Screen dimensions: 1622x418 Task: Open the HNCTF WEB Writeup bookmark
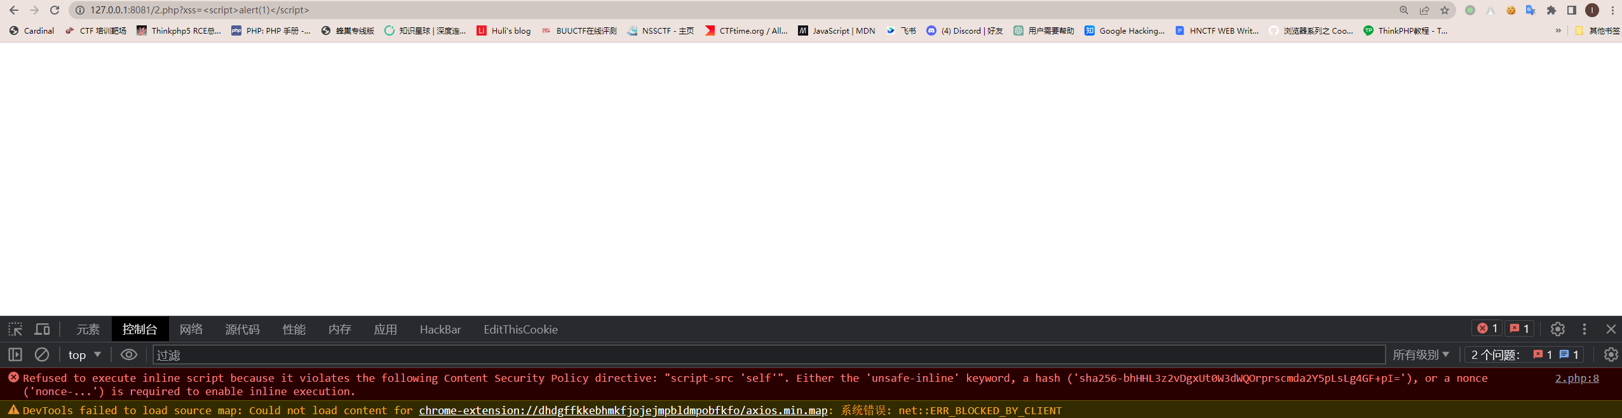(1217, 30)
